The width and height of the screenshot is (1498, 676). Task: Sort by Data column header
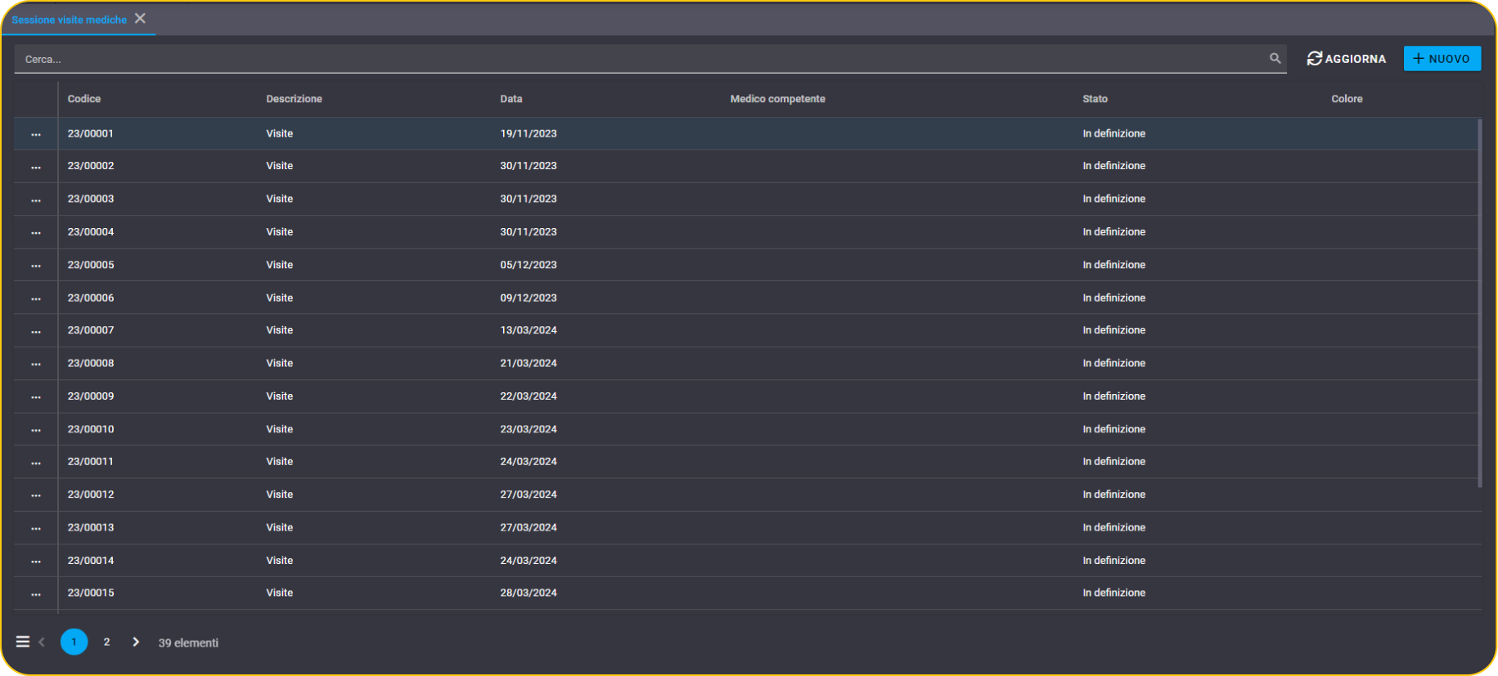511,99
